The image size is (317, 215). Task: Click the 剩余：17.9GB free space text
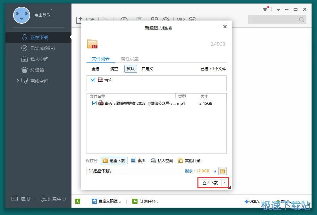tap(197, 171)
